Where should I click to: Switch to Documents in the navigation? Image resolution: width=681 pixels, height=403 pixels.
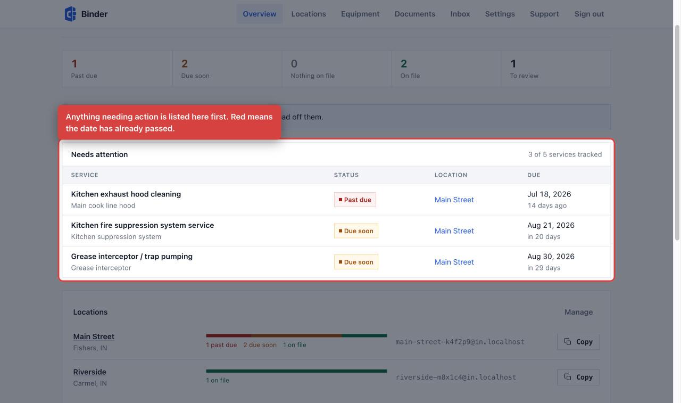(x=415, y=14)
